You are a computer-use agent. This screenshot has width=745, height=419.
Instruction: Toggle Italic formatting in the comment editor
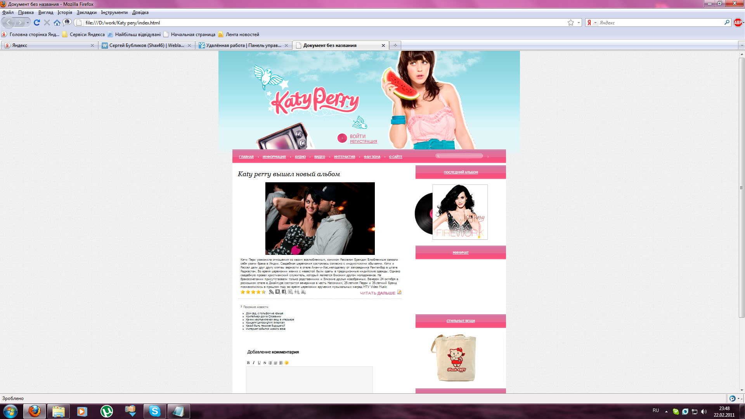(x=254, y=363)
